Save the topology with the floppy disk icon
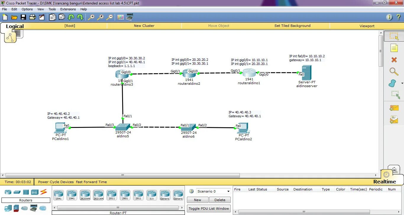 [x=23, y=17]
